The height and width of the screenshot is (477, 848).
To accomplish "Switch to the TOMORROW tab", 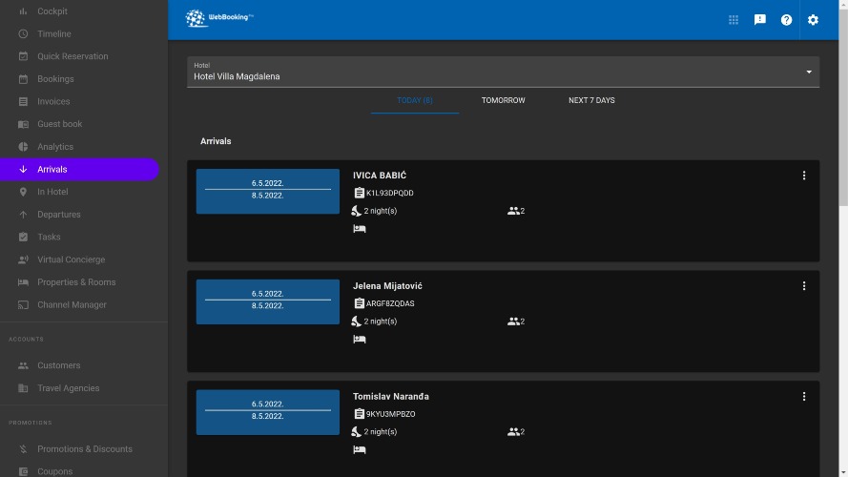I will (x=503, y=100).
